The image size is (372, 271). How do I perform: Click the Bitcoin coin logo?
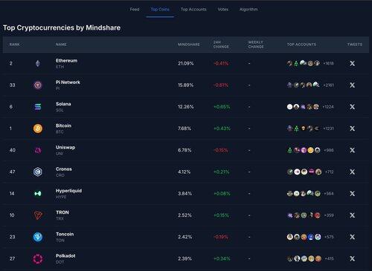coord(38,128)
